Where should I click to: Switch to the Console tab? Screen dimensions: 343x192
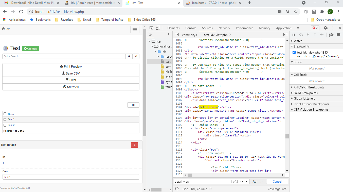[191, 28]
